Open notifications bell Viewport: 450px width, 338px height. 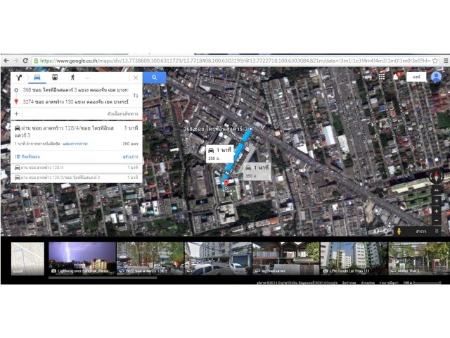[396, 77]
